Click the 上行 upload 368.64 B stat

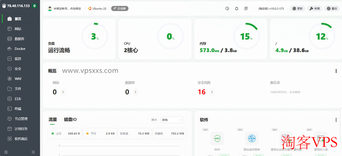point(65,133)
